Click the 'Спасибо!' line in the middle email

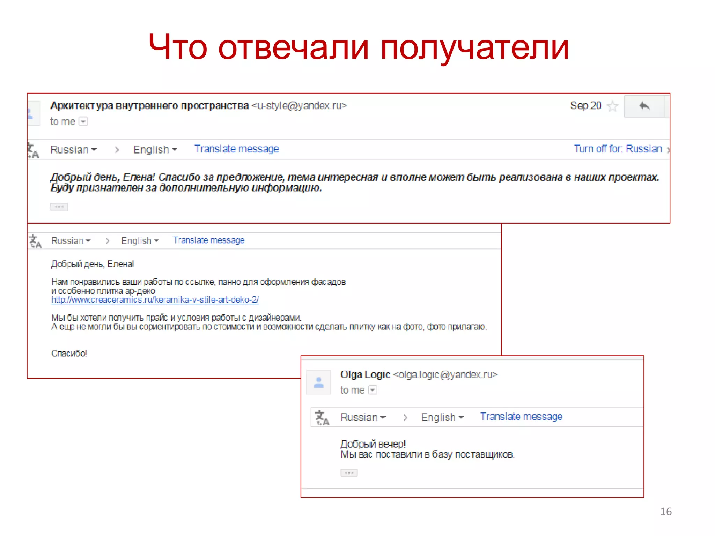pyautogui.click(x=69, y=353)
